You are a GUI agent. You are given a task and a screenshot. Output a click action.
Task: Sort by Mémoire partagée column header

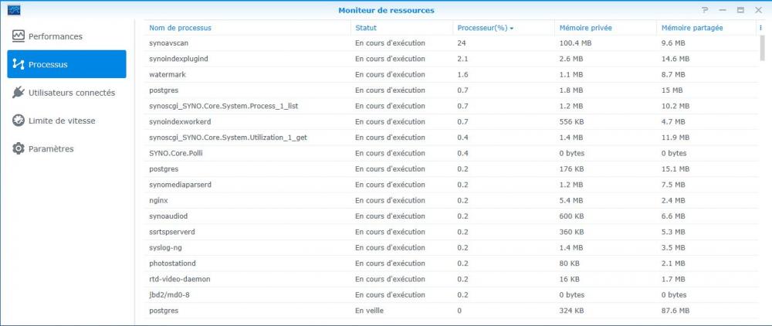pyautogui.click(x=692, y=28)
